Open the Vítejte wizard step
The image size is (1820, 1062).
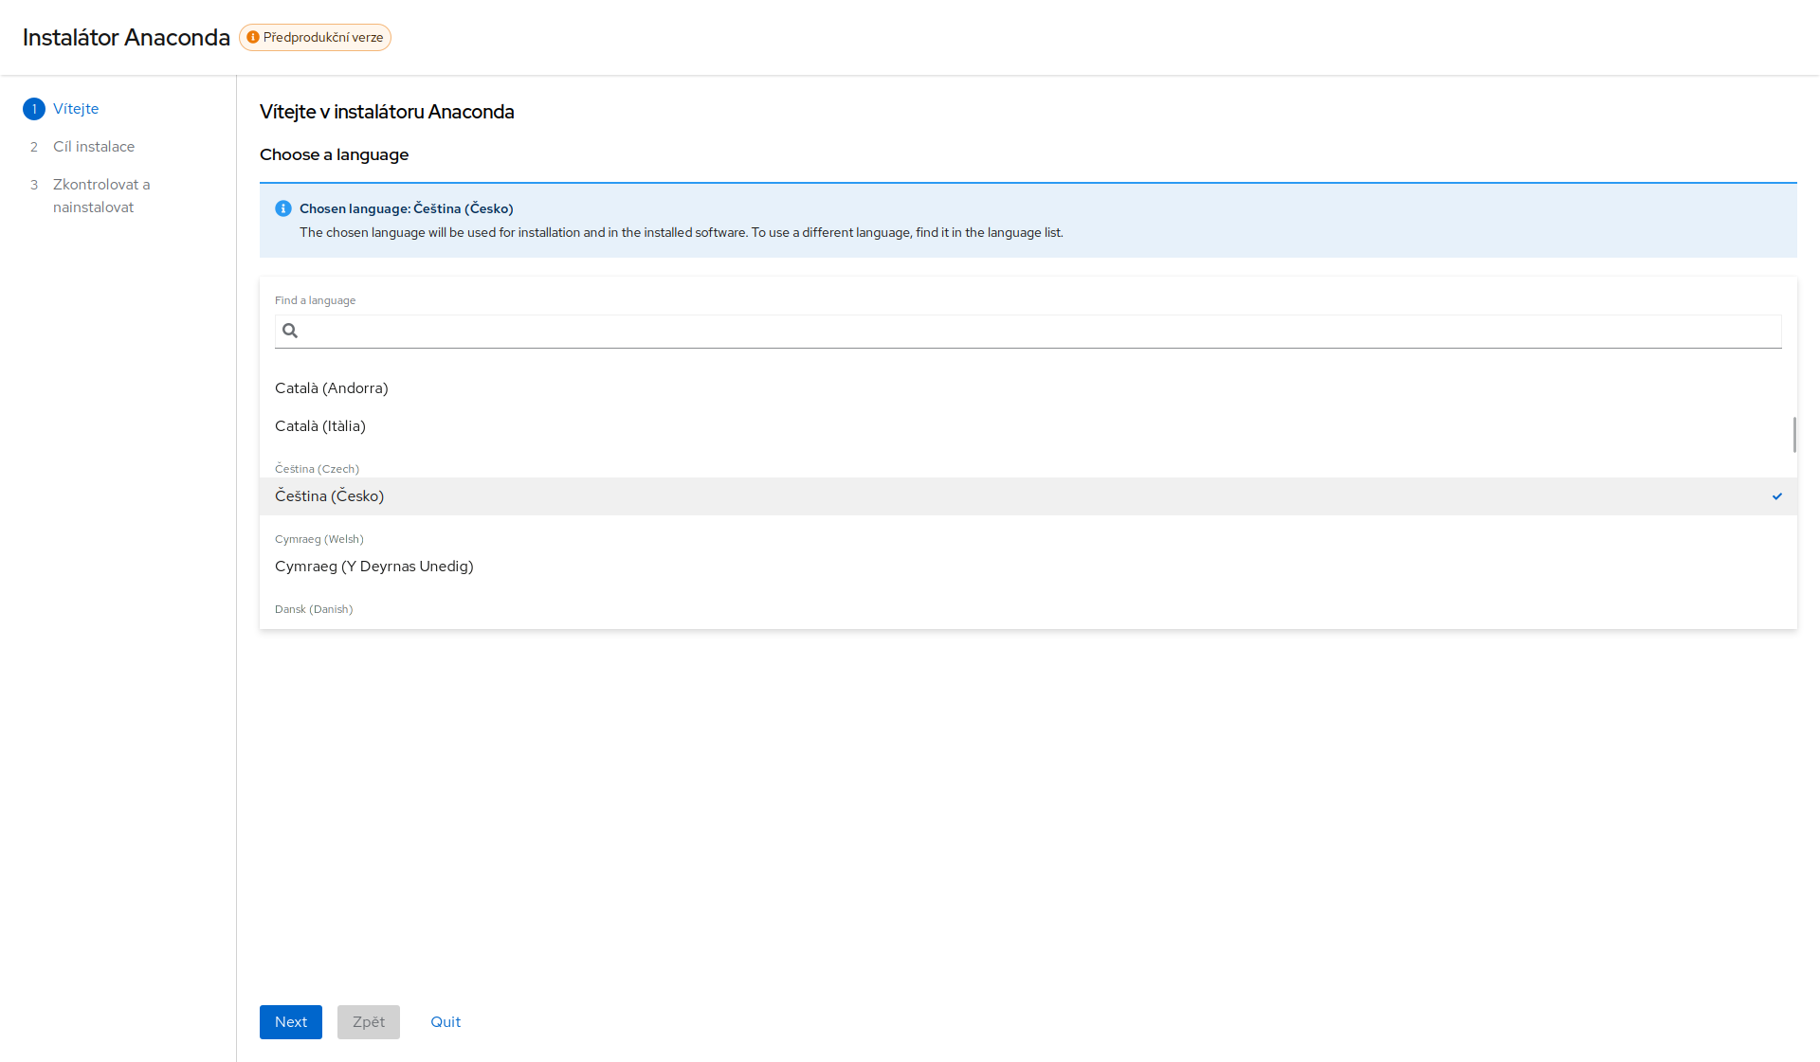pyautogui.click(x=76, y=109)
